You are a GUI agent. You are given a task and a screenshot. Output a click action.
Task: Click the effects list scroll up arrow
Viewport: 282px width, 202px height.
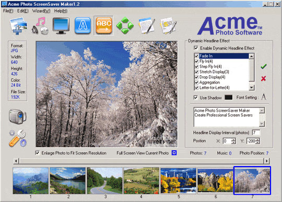click(x=251, y=56)
